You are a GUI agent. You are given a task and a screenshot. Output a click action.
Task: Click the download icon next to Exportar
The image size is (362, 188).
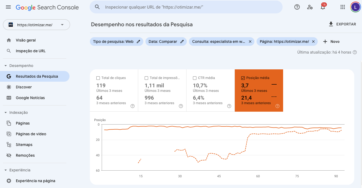tap(331, 24)
